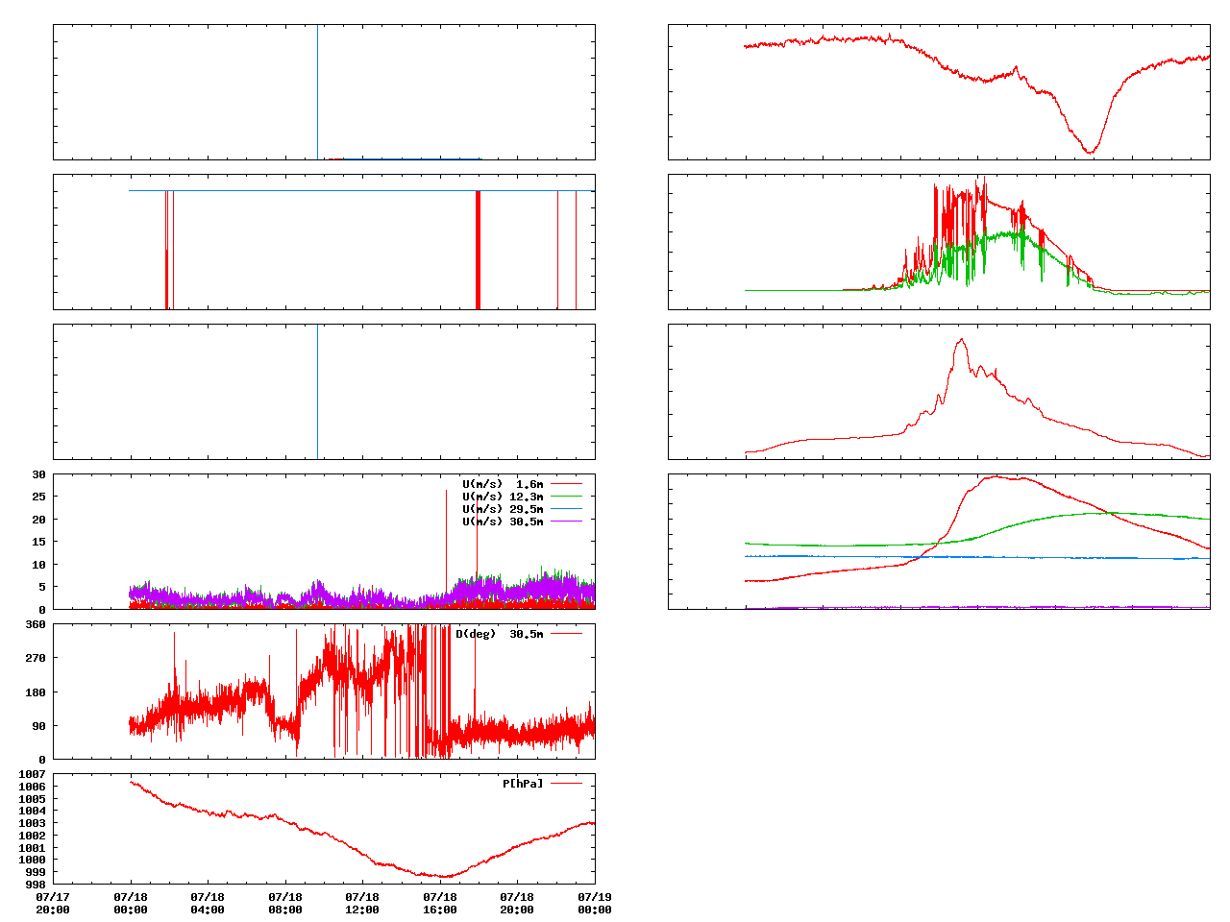1230x922 pixels.
Task: Click the "U(m/s) 30.5m" wind speed legend label
Action: 503,522
